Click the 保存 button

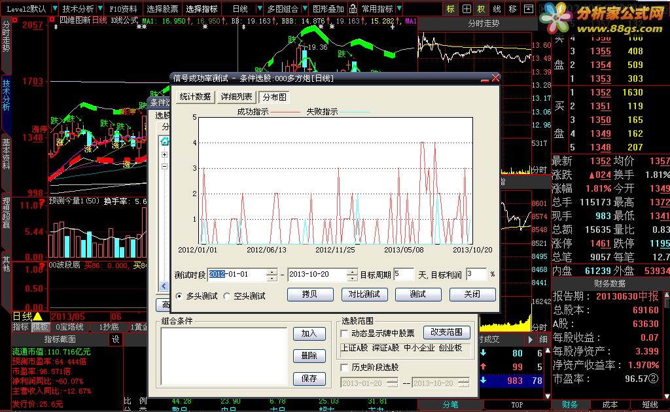click(x=309, y=378)
